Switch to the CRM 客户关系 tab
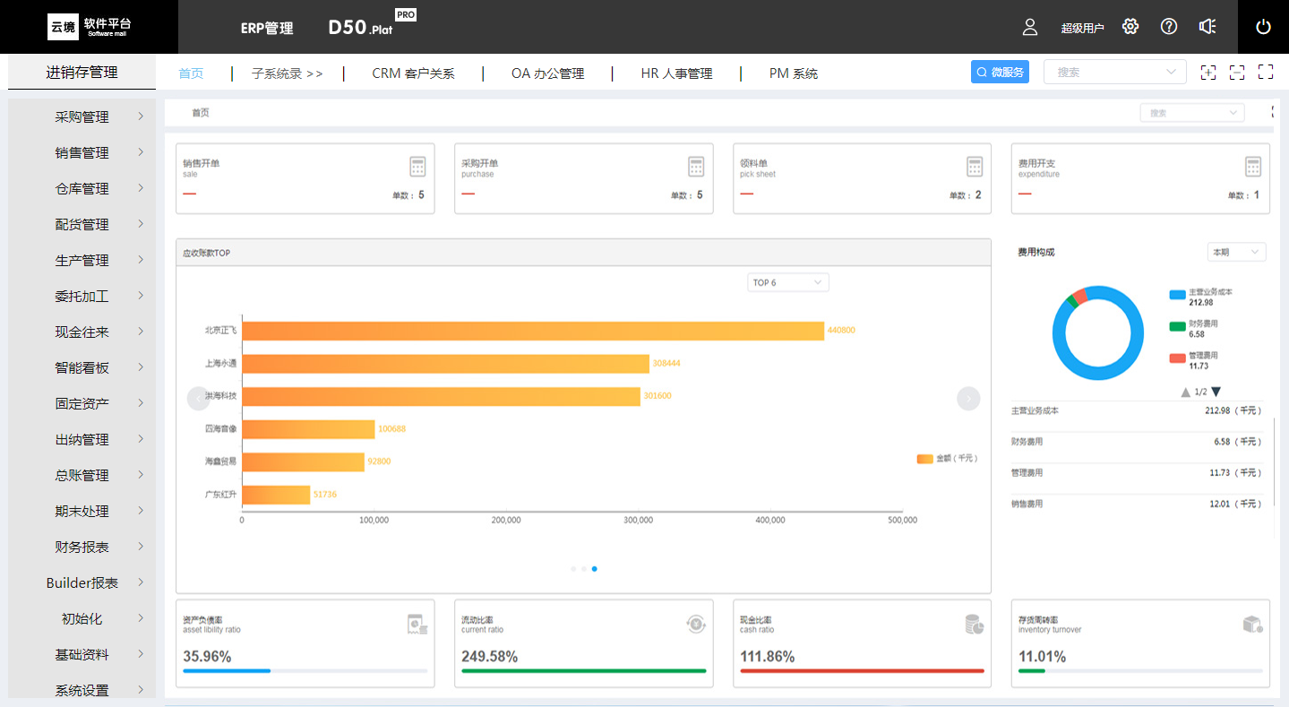This screenshot has height=707, width=1289. [x=413, y=73]
